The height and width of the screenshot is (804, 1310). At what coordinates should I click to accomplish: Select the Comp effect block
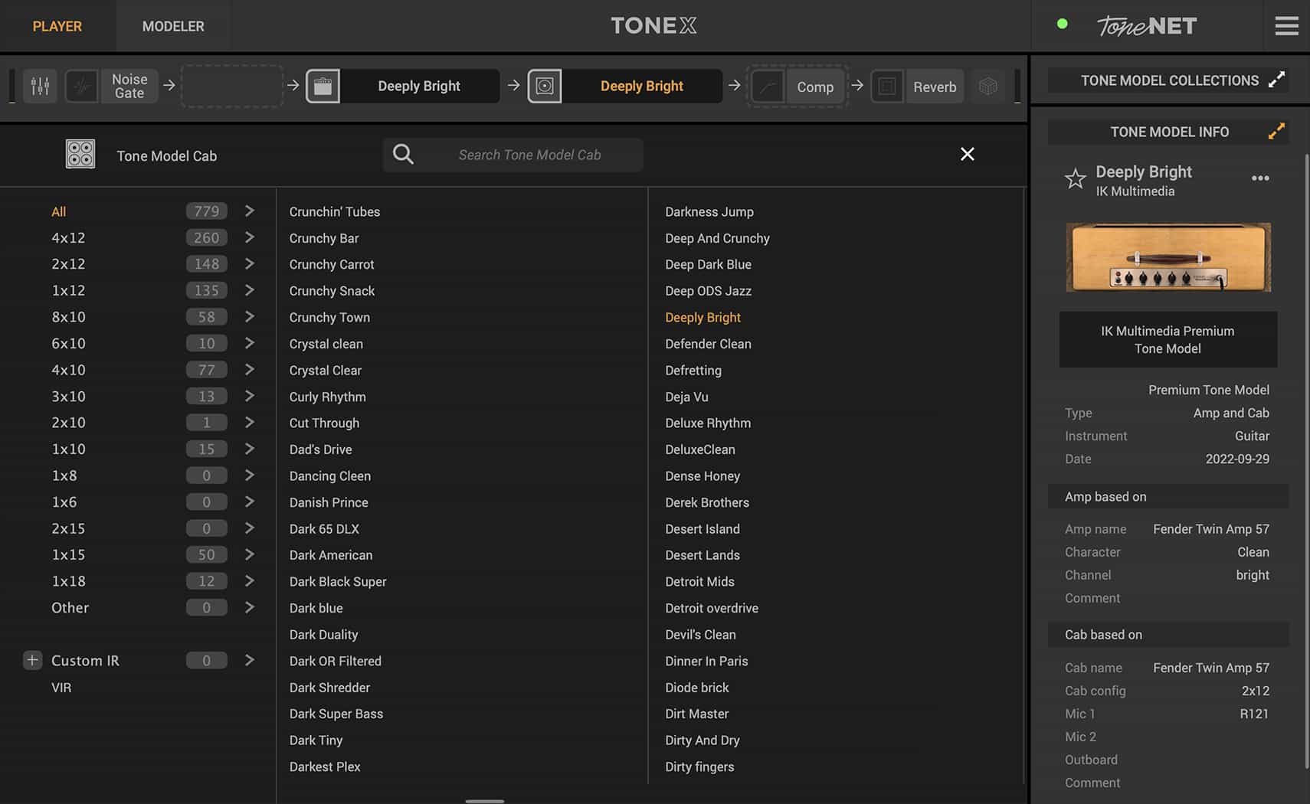click(814, 87)
